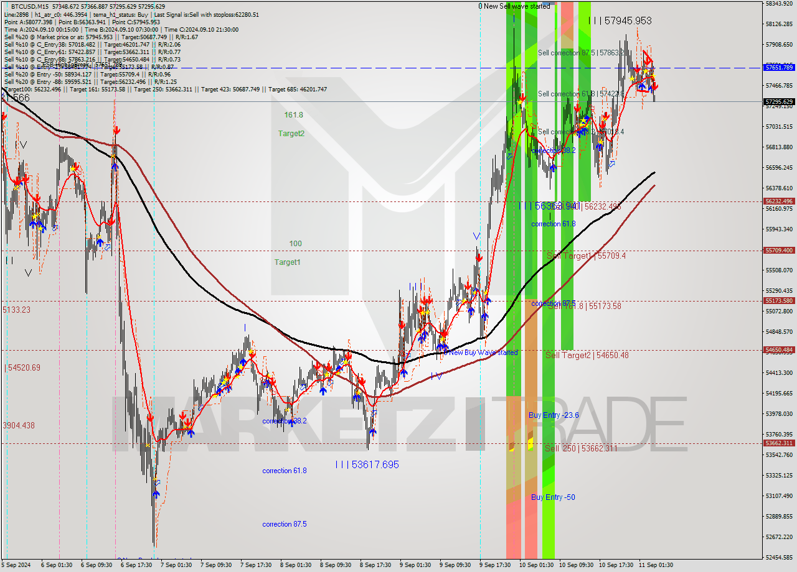This screenshot has width=797, height=572.
Task: Click the red 54650.484 price tag
Action: pos(779,350)
